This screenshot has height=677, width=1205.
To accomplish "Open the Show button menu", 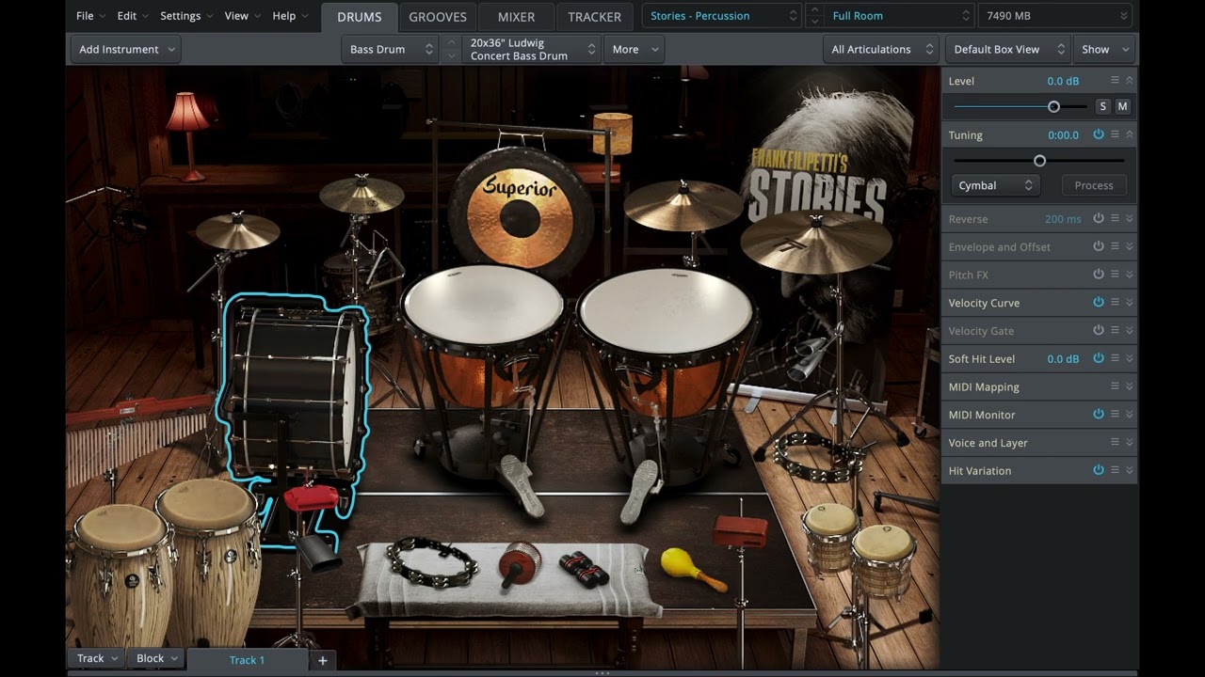I will 1103,49.
